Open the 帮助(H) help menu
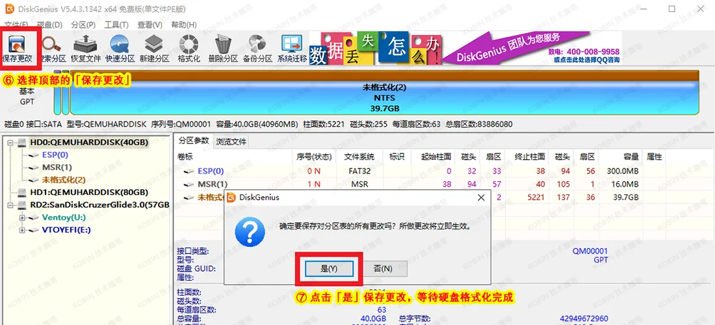Screen dimensions: 715x325 click(x=184, y=25)
